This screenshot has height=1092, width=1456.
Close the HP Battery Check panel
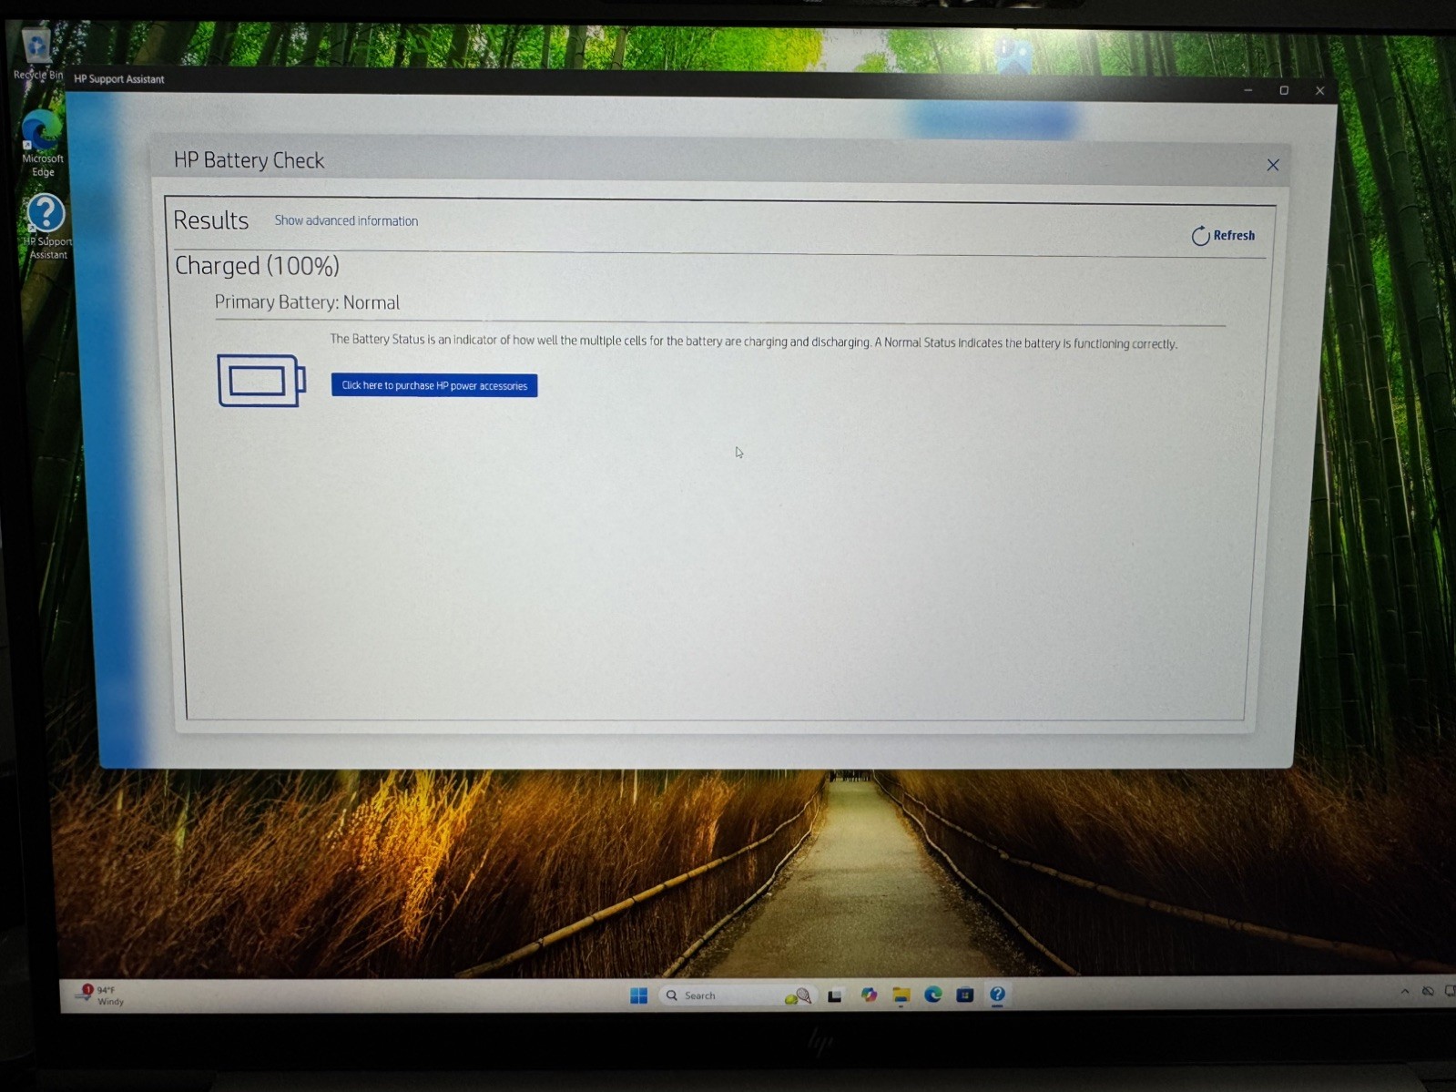click(x=1273, y=165)
